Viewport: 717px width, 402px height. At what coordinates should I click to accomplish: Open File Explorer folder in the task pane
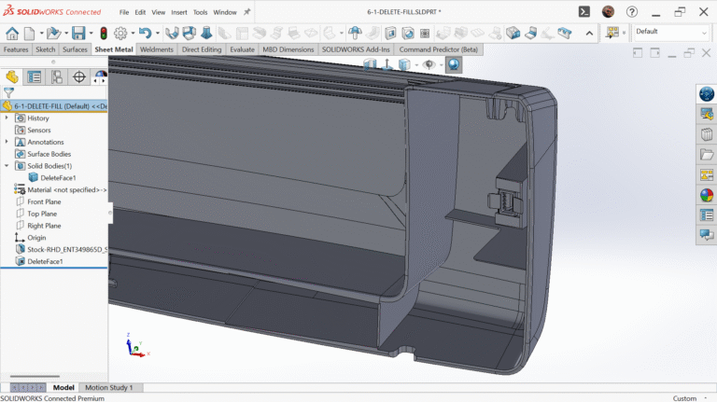pyautogui.click(x=707, y=155)
